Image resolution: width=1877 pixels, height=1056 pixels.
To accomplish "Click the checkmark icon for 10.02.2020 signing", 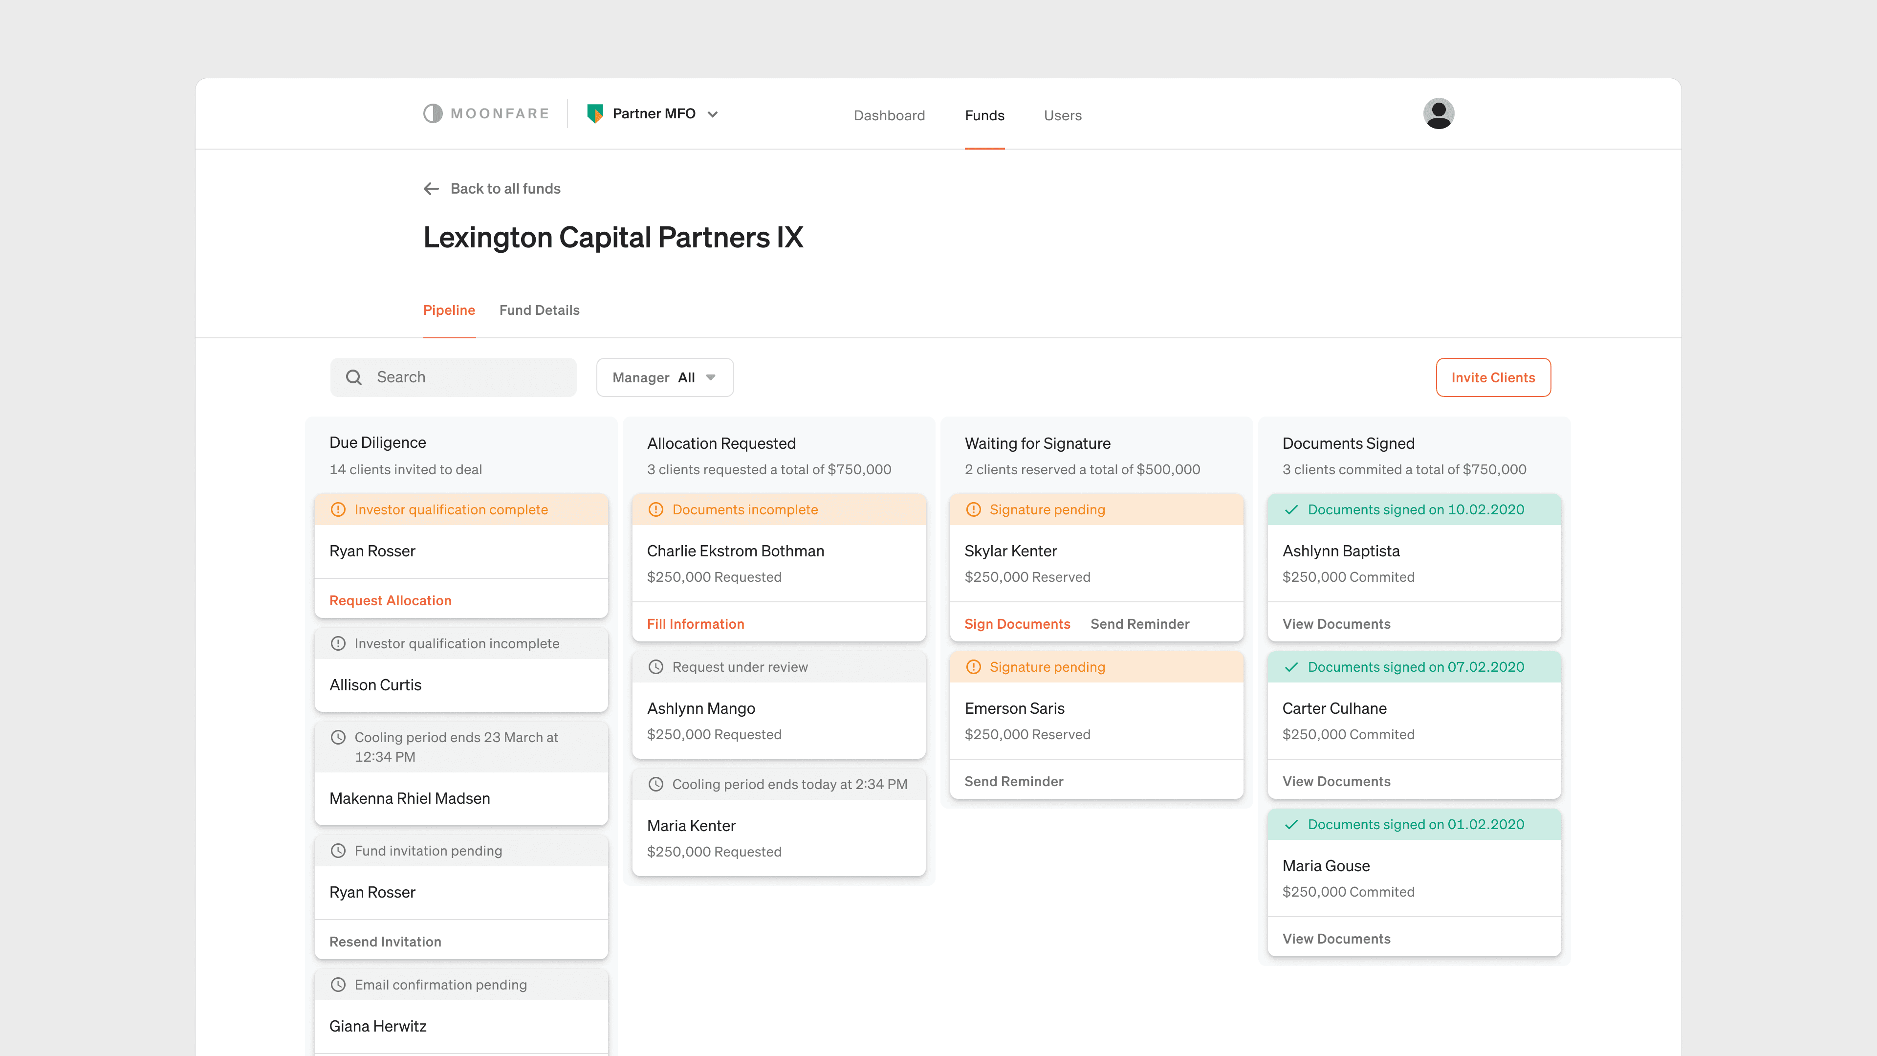I will tap(1291, 510).
